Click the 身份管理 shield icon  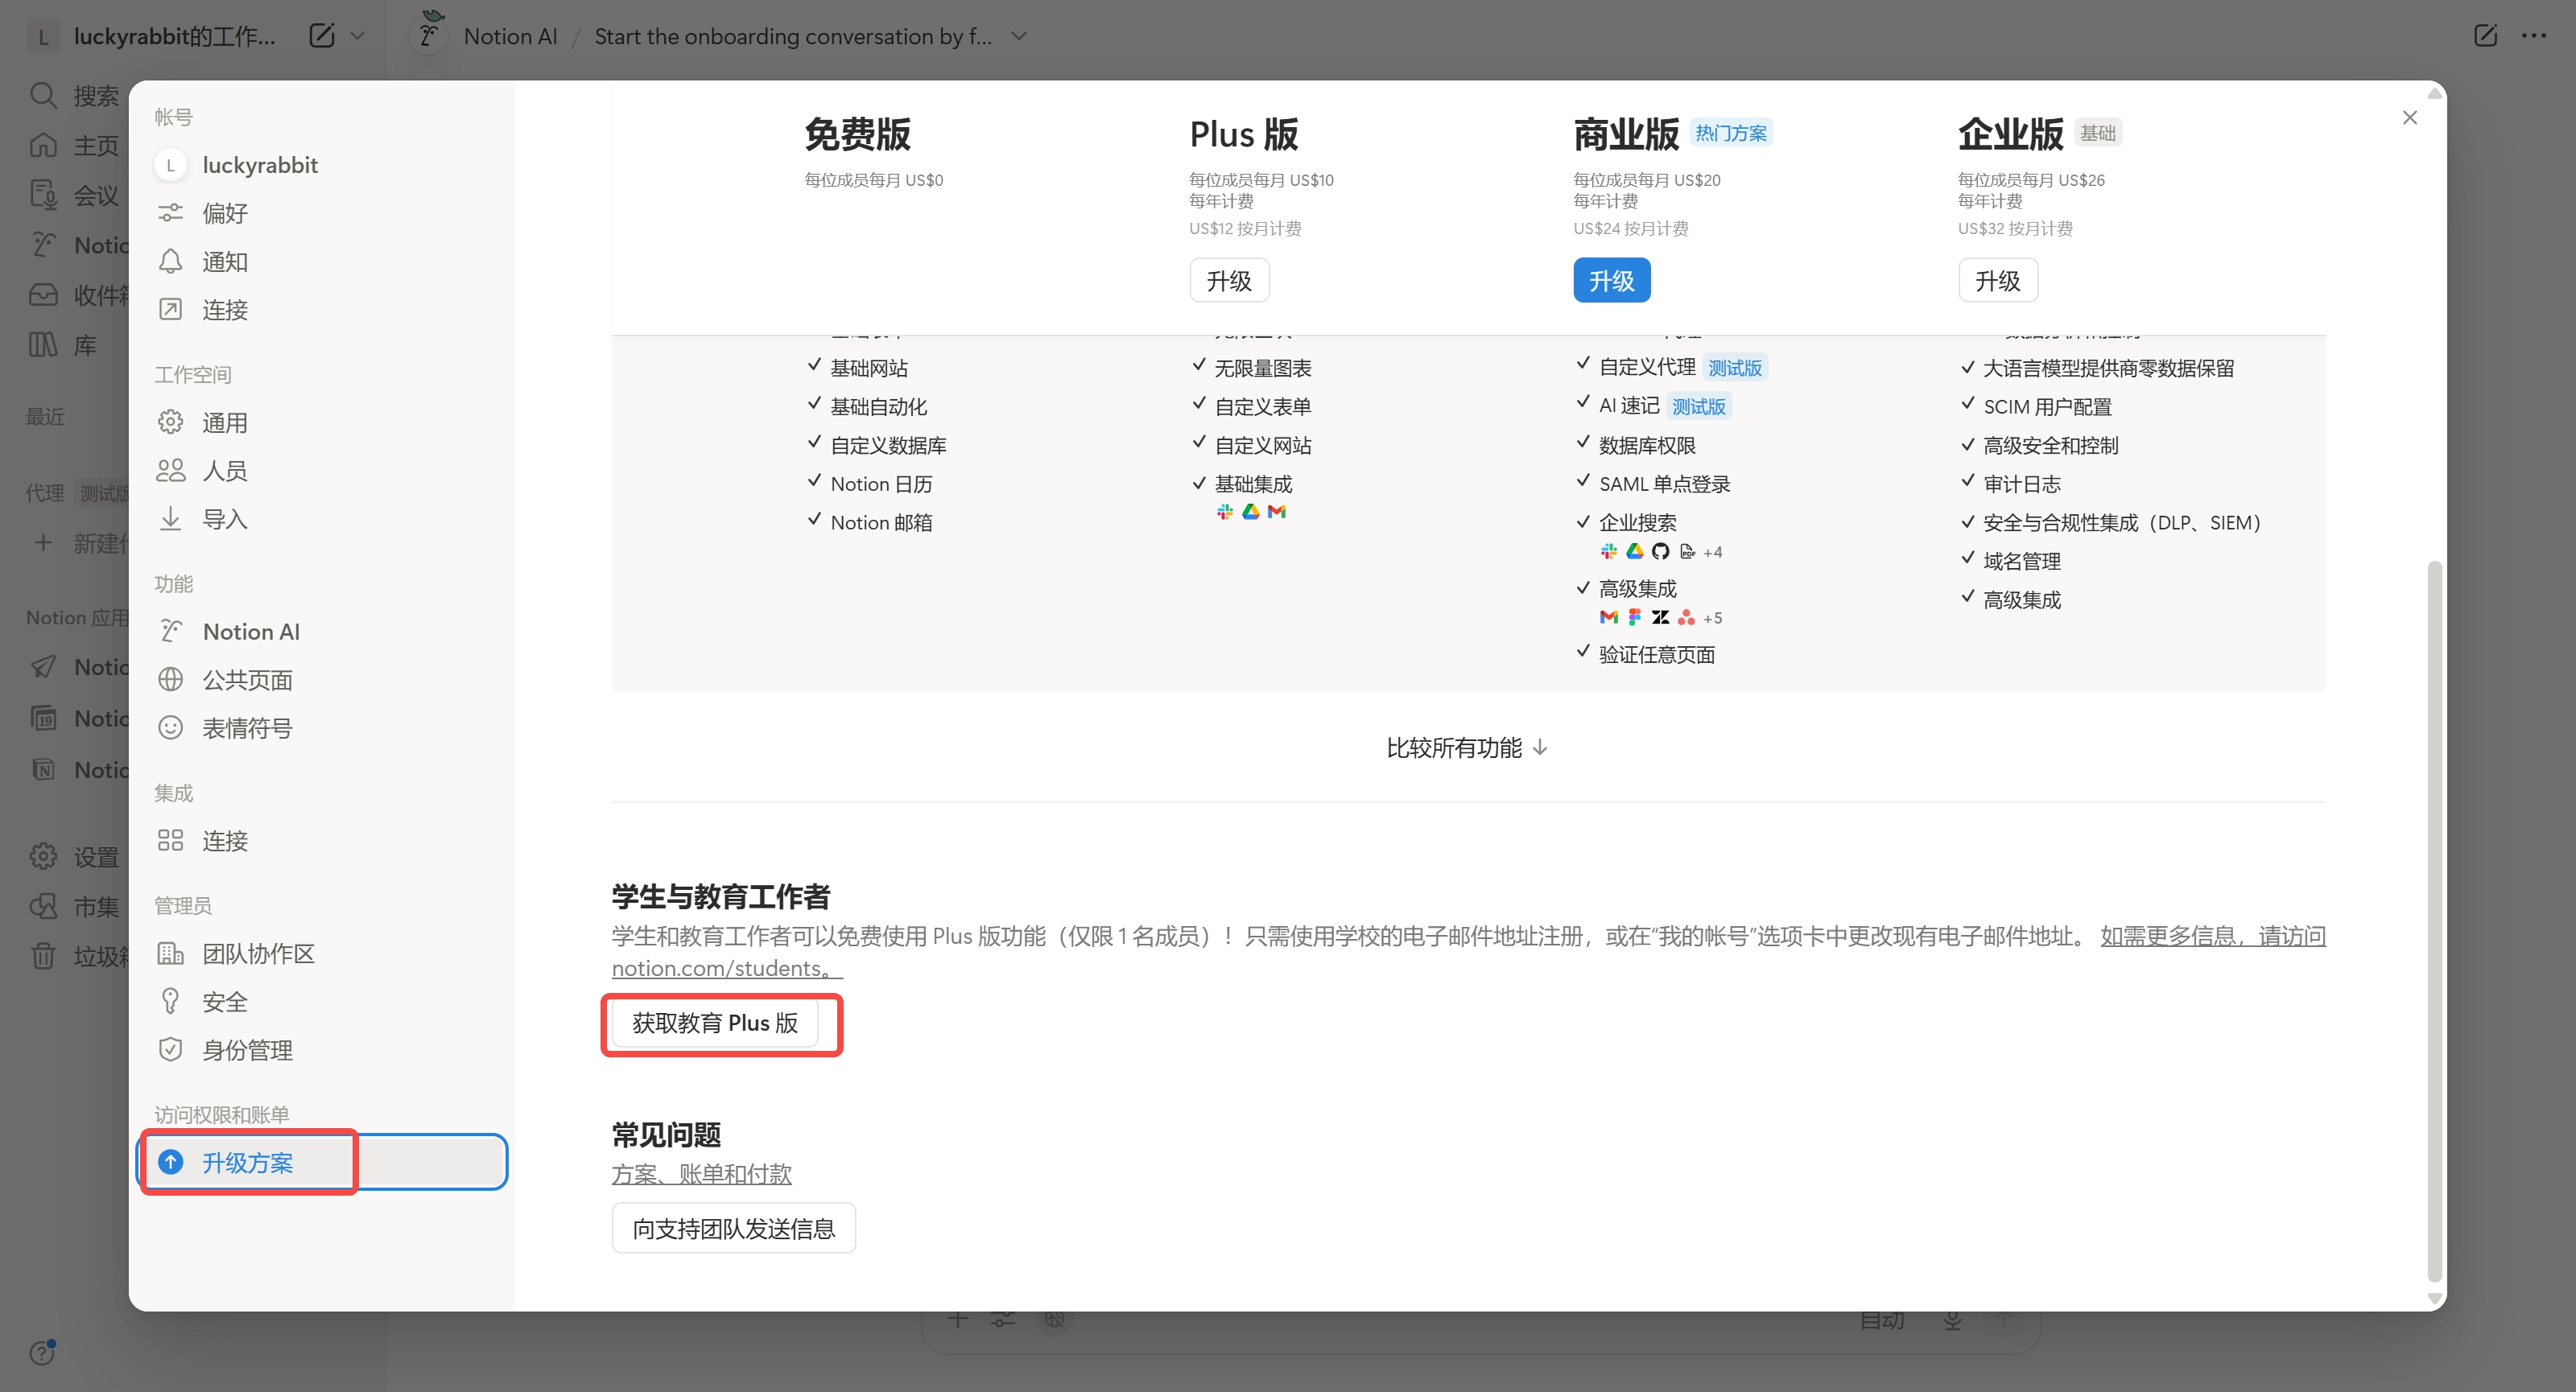(x=171, y=1049)
